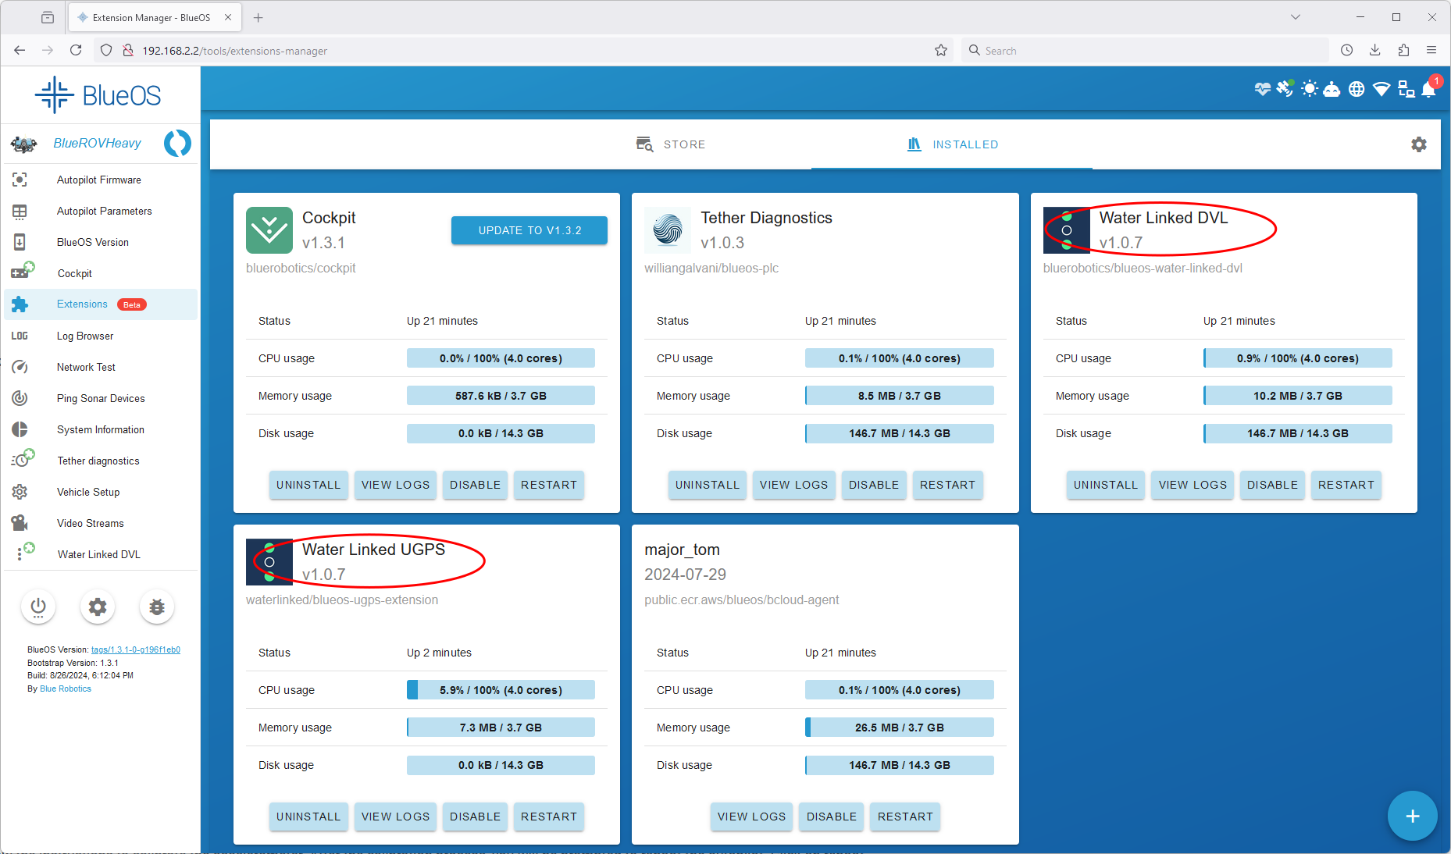View logs for Cockpit
Image resolution: width=1451 pixels, height=854 pixels.
395,485
